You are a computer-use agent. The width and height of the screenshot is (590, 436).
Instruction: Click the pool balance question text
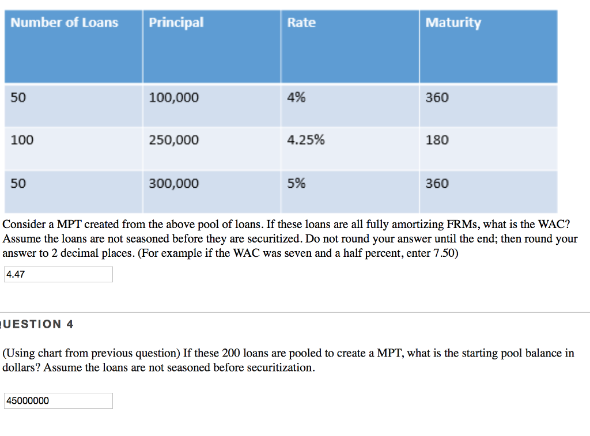tap(288, 360)
